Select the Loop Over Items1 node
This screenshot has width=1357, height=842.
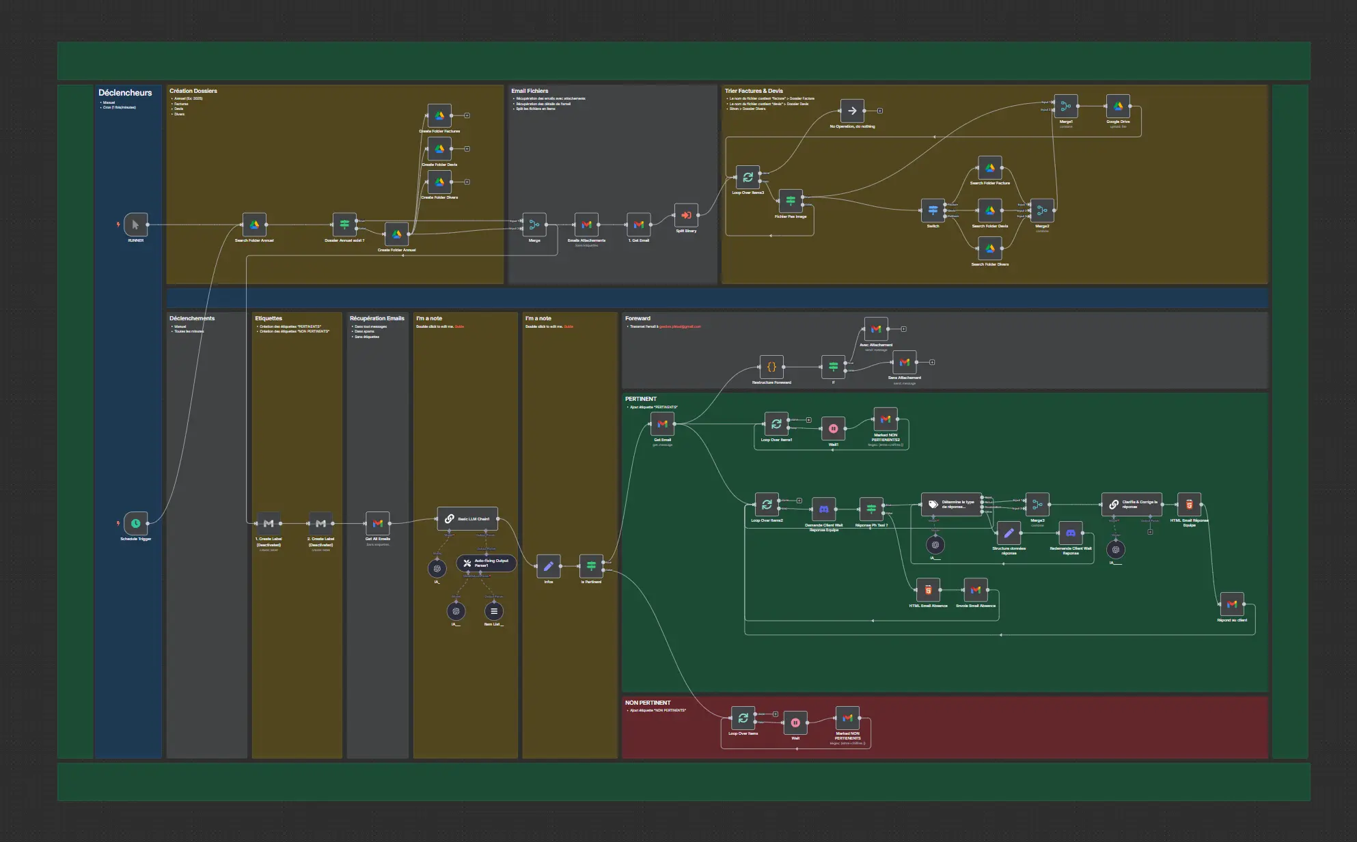tap(776, 424)
